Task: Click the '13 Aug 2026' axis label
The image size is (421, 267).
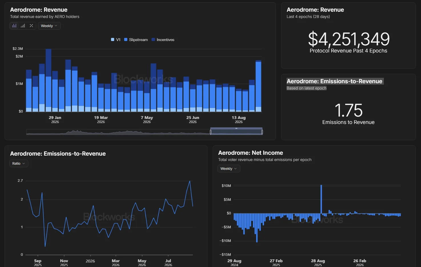Action: pos(239,119)
